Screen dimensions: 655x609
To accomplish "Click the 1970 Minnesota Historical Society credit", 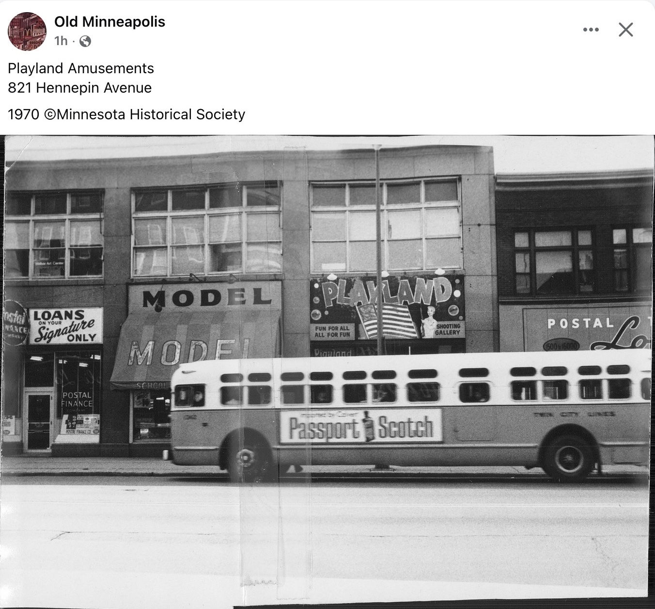I will [126, 114].
